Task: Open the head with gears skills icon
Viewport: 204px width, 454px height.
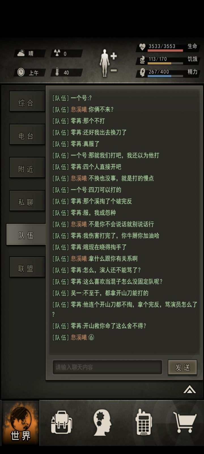Action: tap(102, 422)
